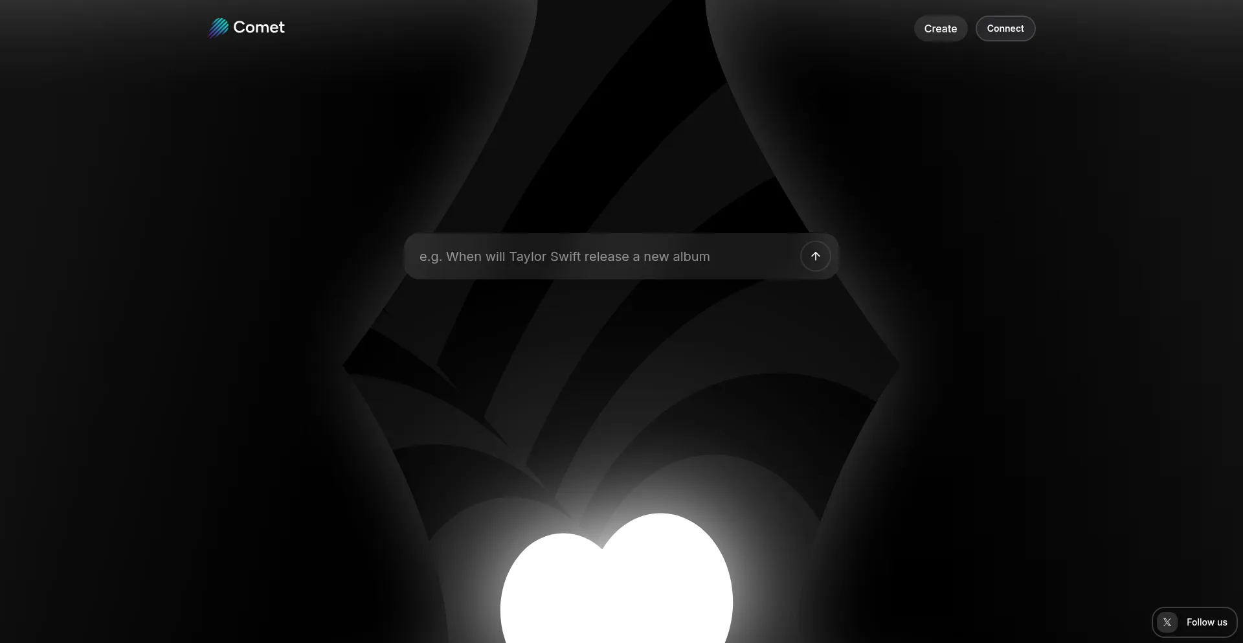
Task: Click the Connect button
Action: (1005, 28)
